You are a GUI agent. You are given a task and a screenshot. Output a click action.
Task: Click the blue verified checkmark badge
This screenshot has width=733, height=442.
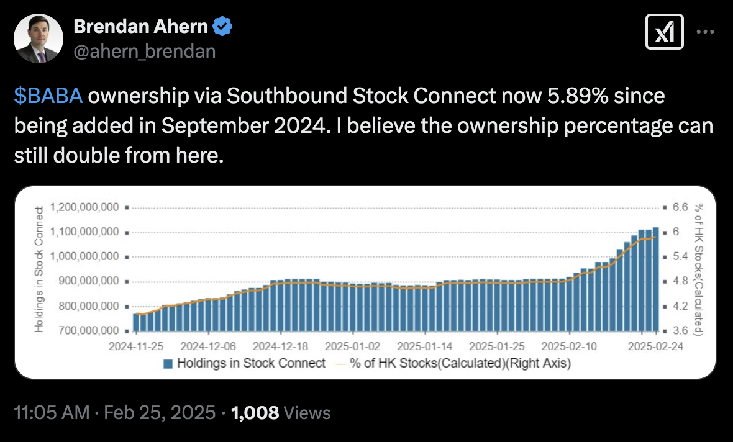[222, 26]
